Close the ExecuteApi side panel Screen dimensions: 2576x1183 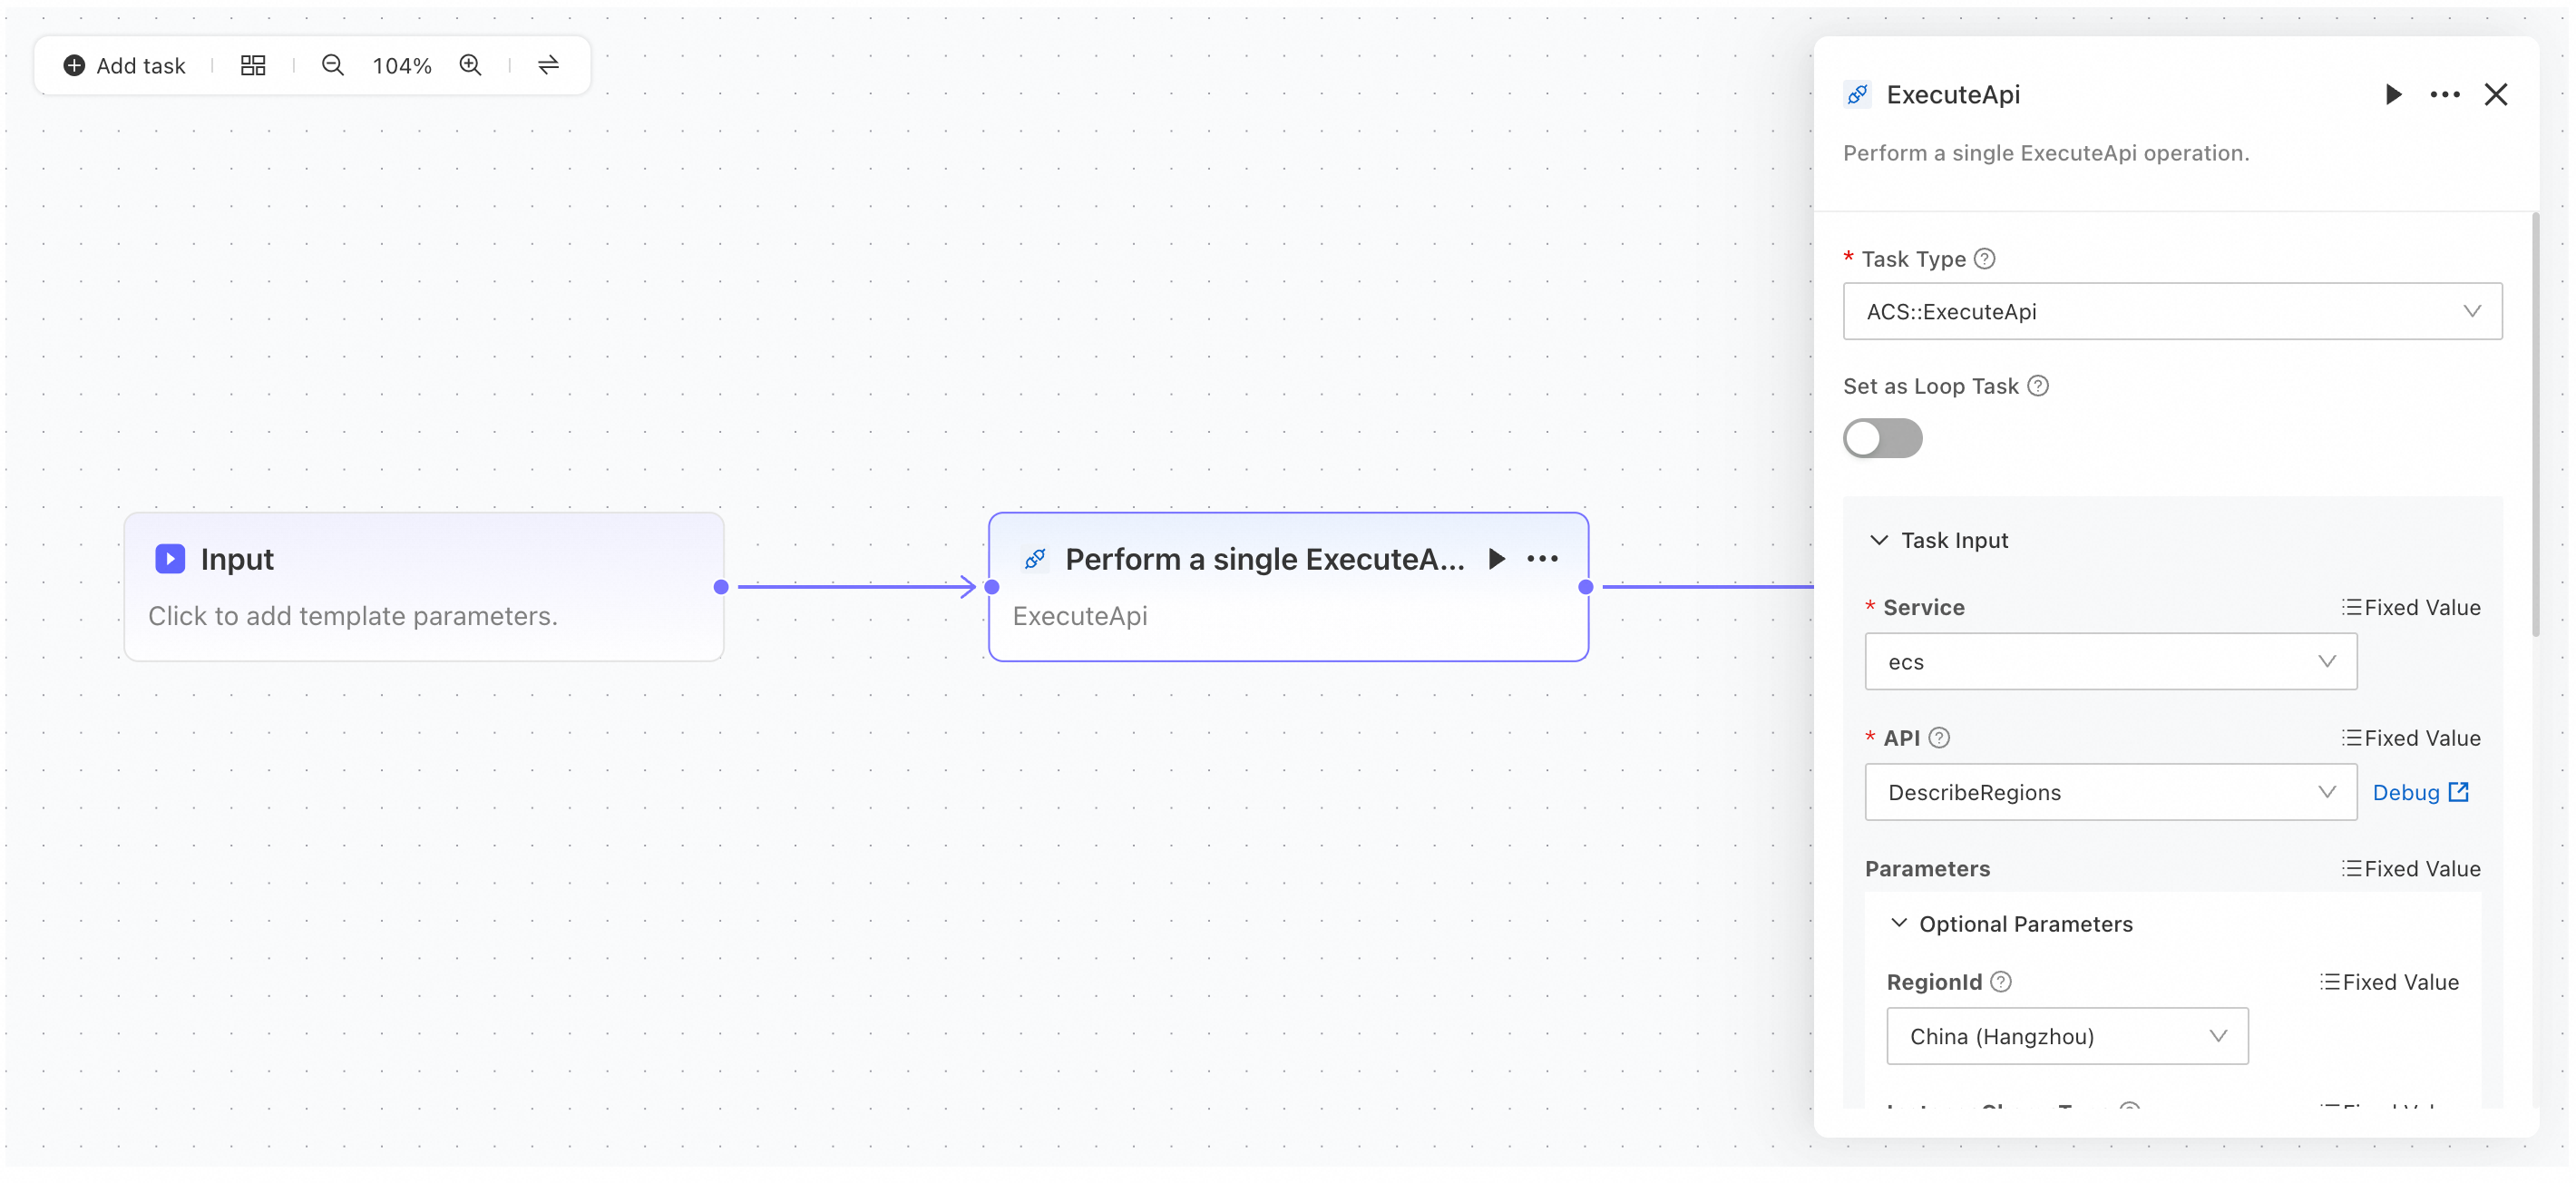tap(2496, 95)
